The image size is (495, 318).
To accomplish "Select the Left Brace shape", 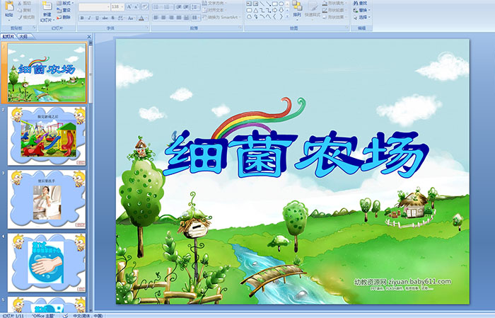I will pos(274,16).
